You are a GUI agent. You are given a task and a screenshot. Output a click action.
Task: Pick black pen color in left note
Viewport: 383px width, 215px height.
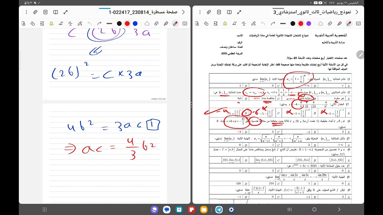119,24
